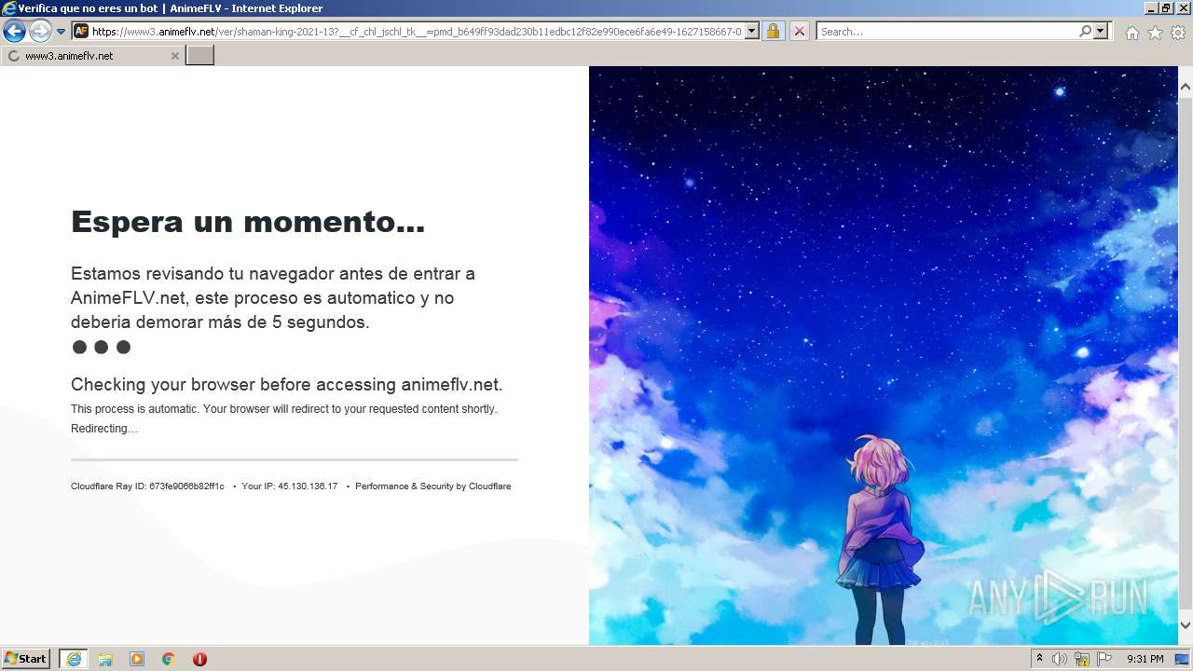
Task: Click the 'Espera un momento...' heading
Action: (248, 222)
